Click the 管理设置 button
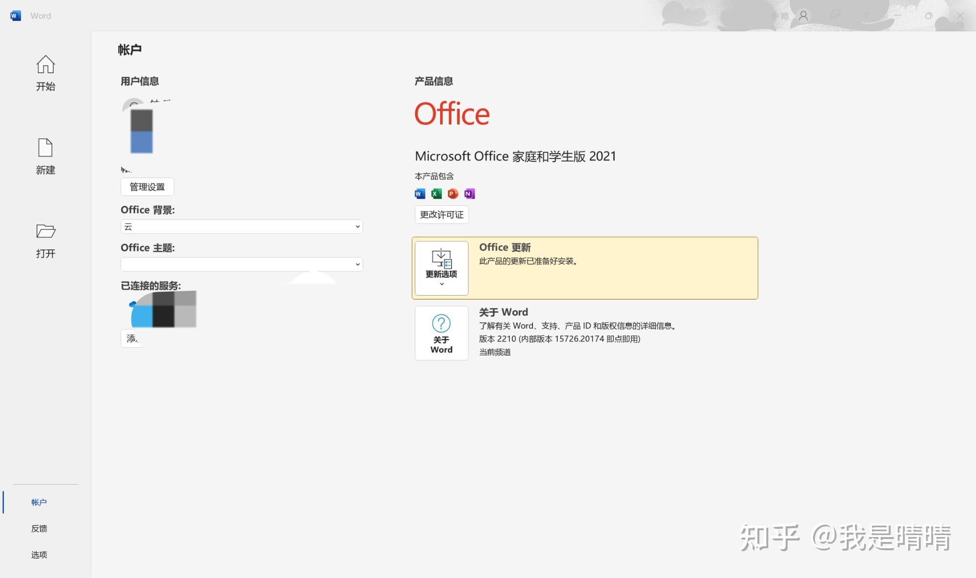Image resolution: width=976 pixels, height=578 pixels. pyautogui.click(x=147, y=187)
